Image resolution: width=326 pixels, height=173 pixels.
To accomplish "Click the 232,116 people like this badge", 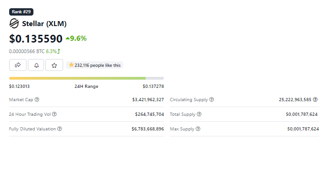I will (x=95, y=65).
